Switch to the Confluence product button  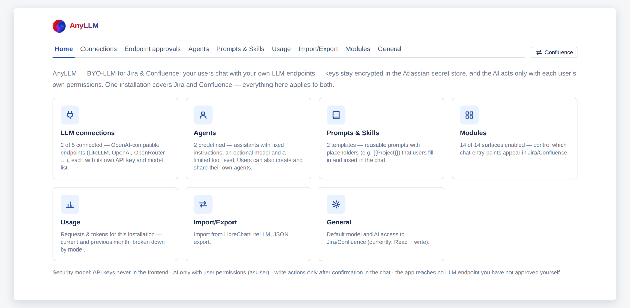554,52
